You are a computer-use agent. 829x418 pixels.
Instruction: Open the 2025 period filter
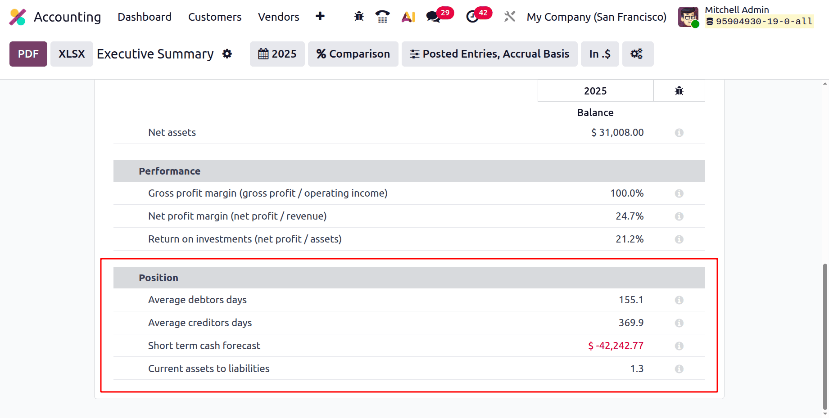click(x=277, y=54)
